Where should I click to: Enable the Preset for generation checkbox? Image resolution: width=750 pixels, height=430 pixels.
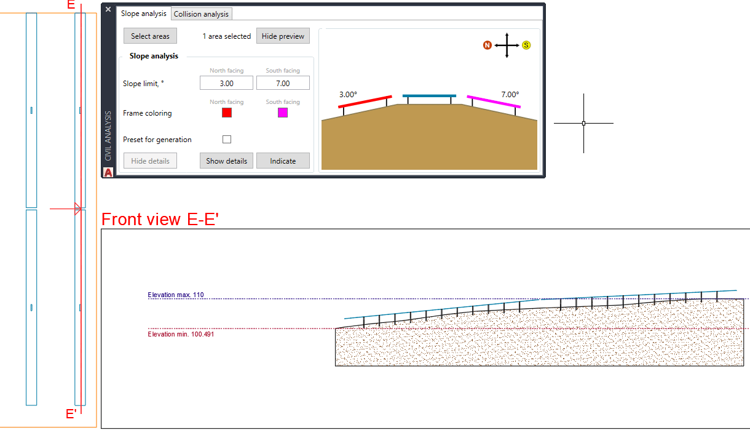tap(227, 140)
